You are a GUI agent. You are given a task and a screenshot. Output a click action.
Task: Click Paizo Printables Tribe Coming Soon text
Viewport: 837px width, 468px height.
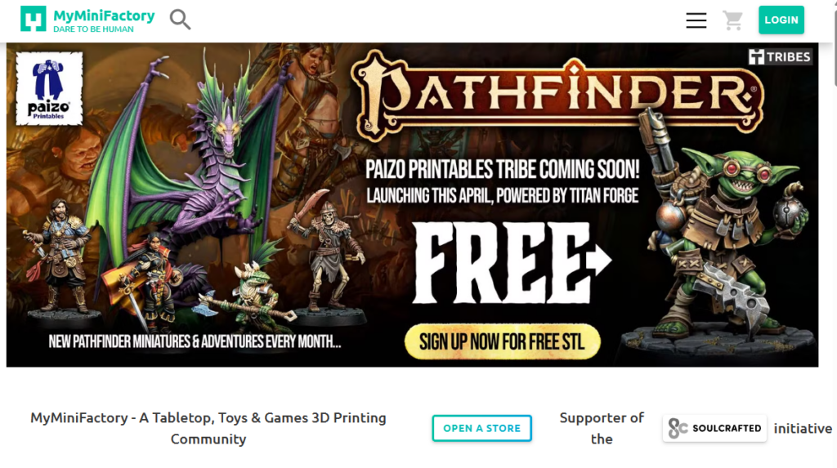click(x=503, y=170)
